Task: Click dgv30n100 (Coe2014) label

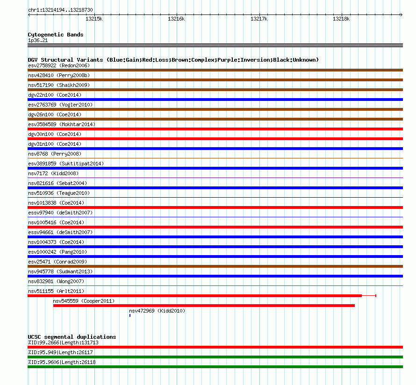Action: click(55, 134)
